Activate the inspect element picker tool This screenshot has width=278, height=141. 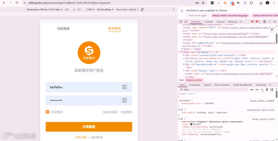coord(181,21)
